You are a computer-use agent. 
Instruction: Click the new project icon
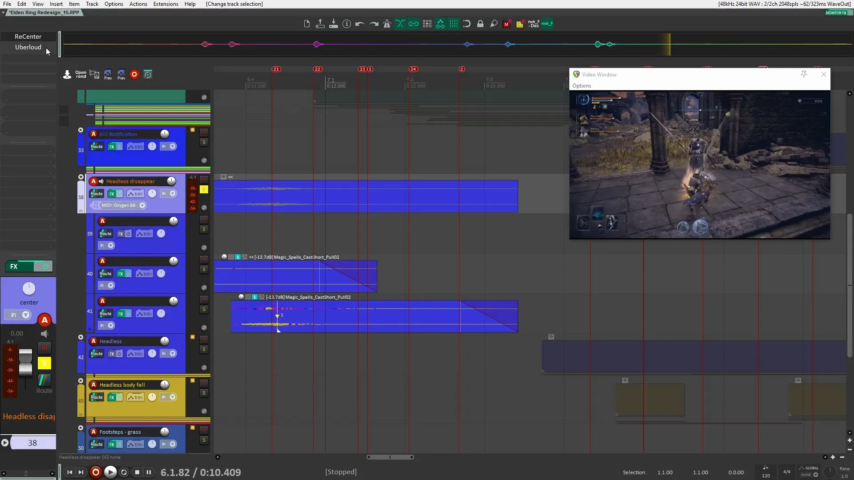click(306, 24)
